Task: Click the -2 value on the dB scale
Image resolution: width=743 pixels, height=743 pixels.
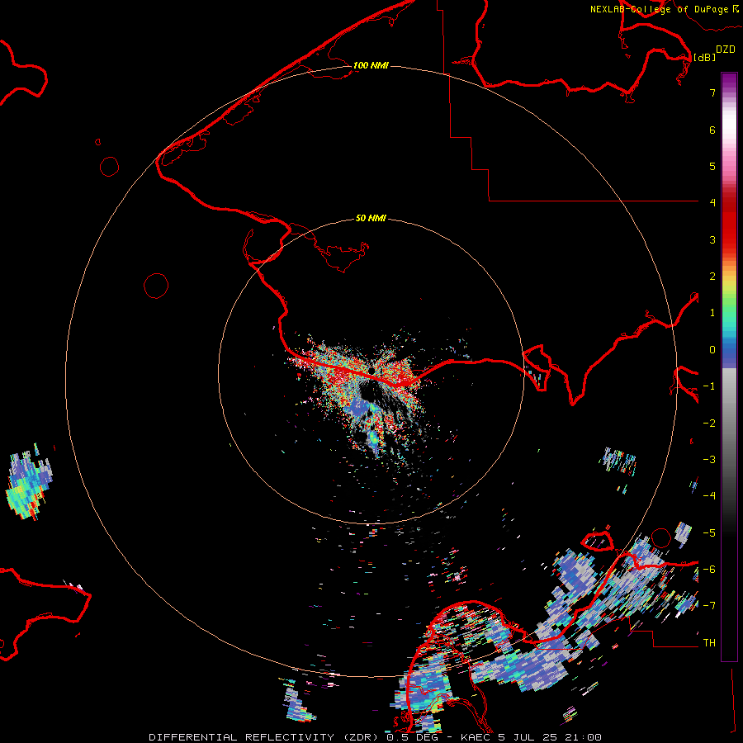Action: pyautogui.click(x=709, y=424)
